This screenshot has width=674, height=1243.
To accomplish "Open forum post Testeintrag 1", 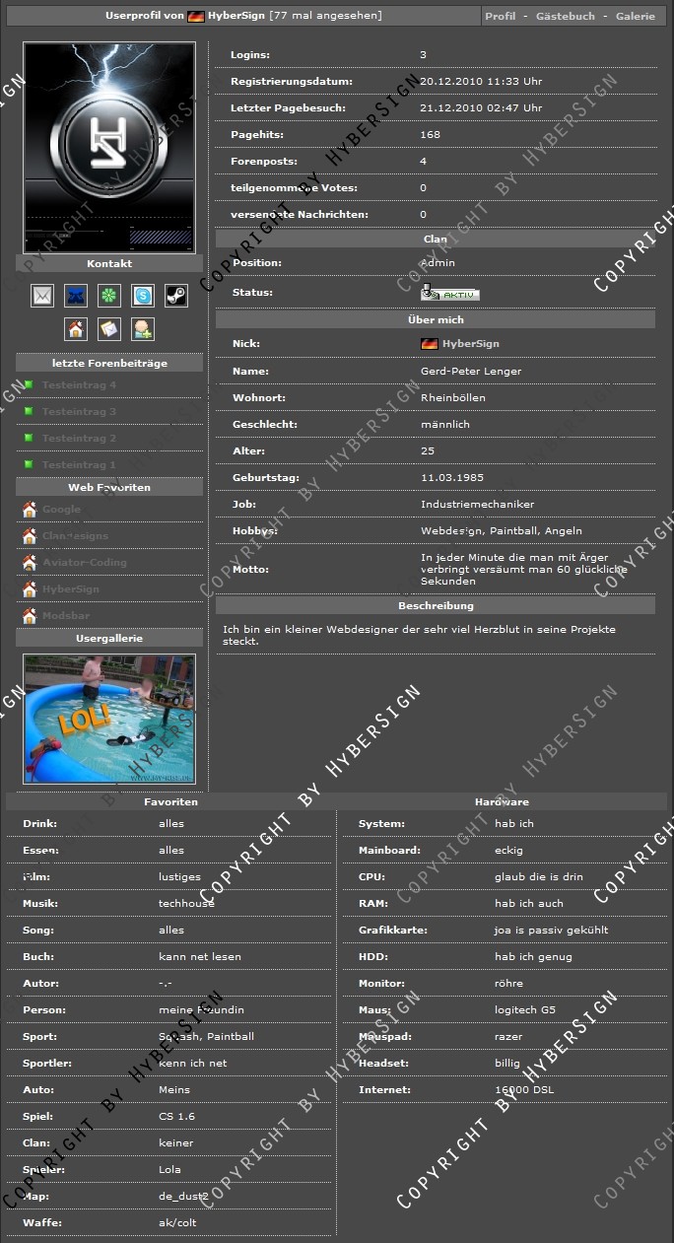I will (79, 465).
